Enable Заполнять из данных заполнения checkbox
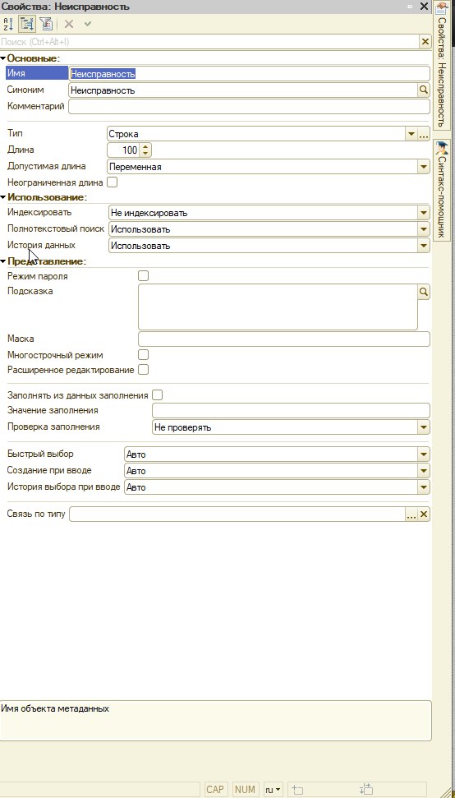Screen dimensions: 455x798 click(x=158, y=395)
